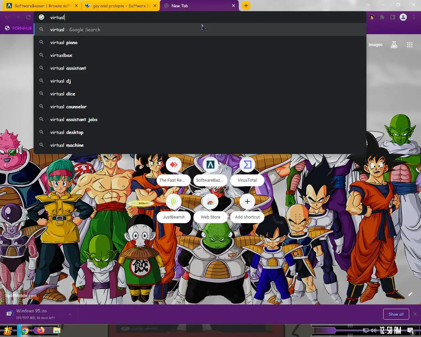
Task: Open the Search Labs flask icon
Action: [394, 45]
